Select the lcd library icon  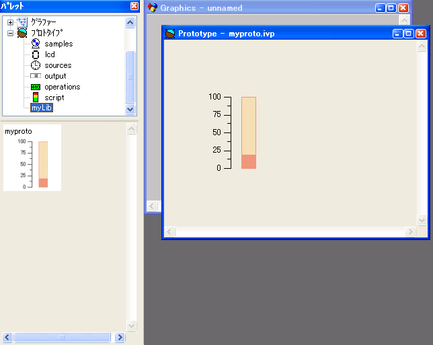tap(36, 54)
